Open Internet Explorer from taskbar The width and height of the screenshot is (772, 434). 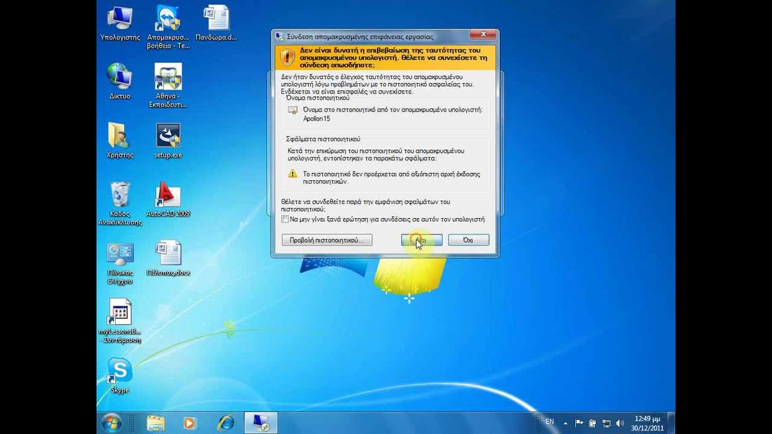[x=226, y=423]
